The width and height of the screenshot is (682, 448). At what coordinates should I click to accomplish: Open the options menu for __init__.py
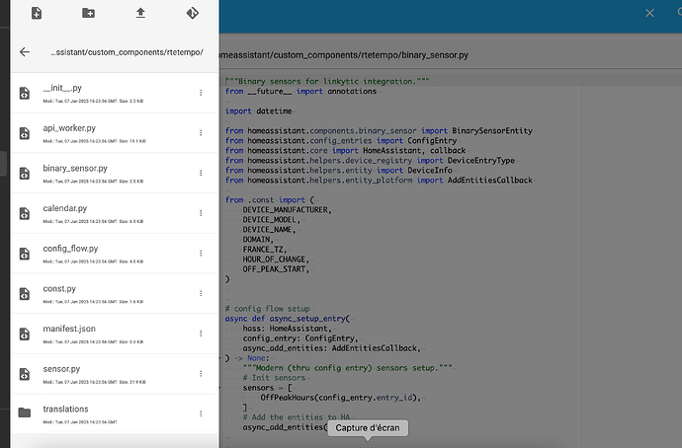(x=201, y=93)
